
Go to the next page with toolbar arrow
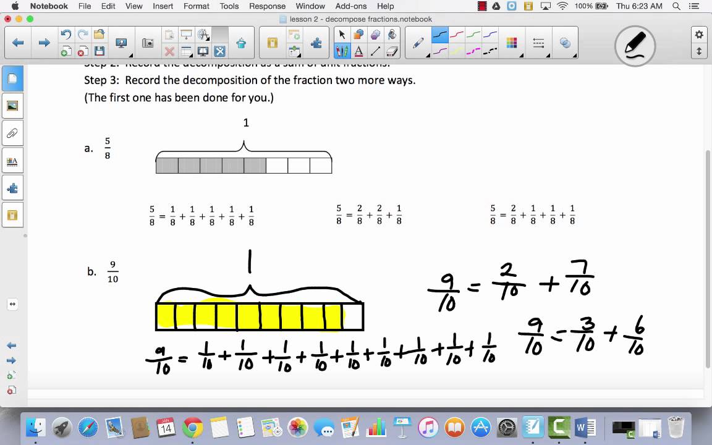(x=44, y=43)
